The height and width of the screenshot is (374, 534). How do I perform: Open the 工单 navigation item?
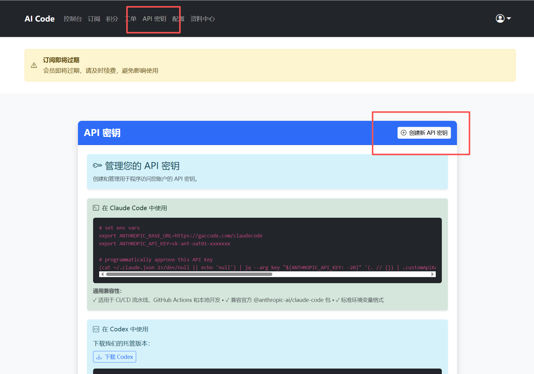coord(130,19)
